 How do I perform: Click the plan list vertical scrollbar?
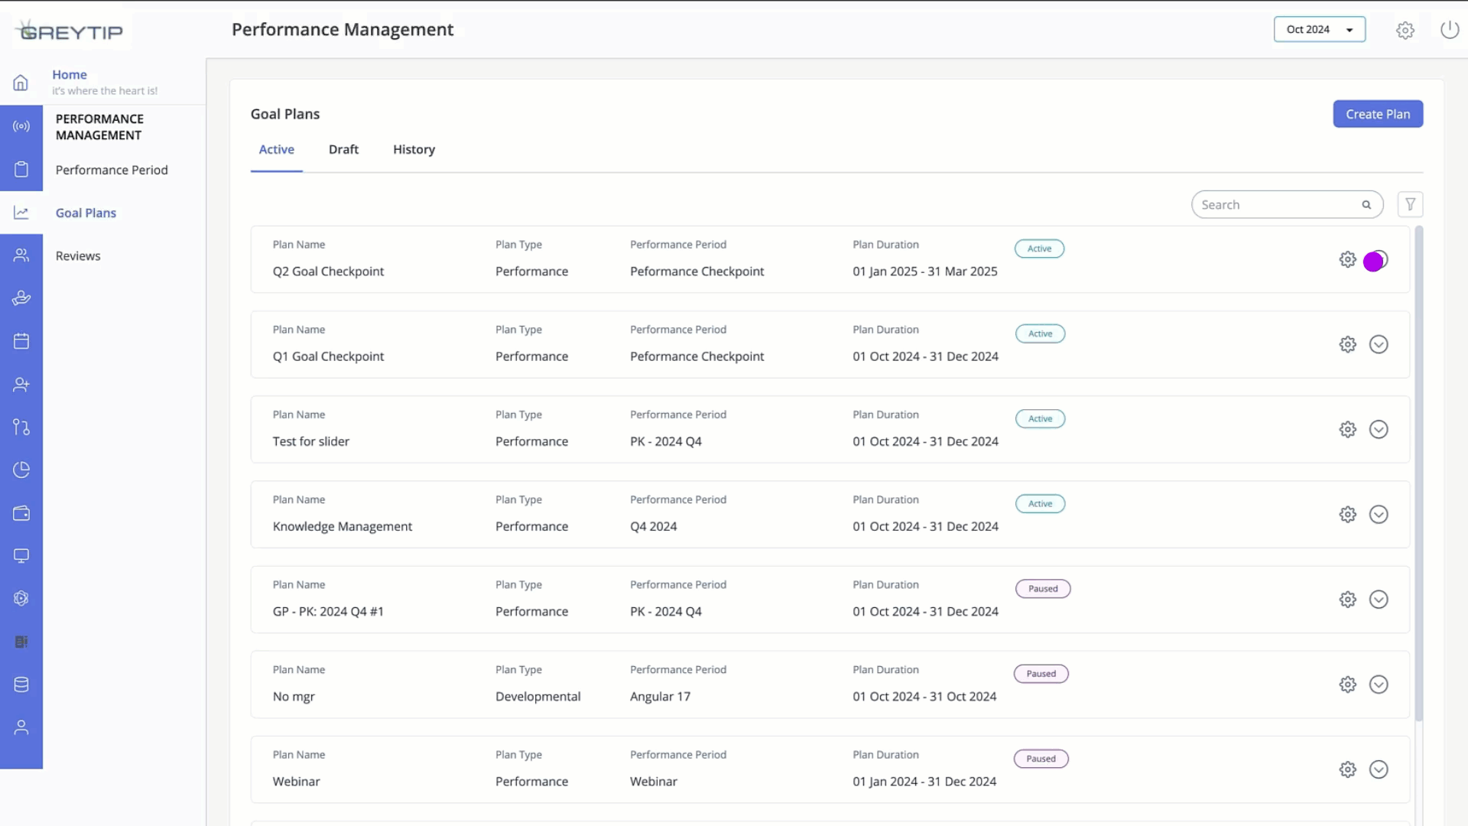tap(1419, 474)
